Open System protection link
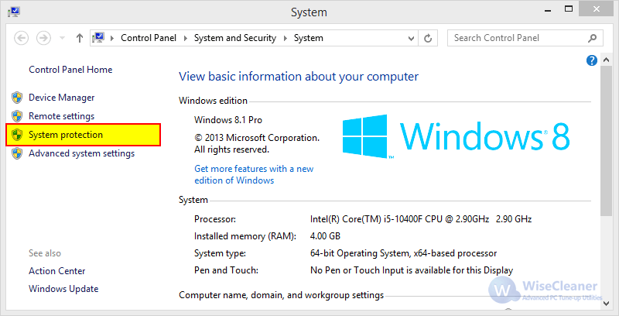 click(x=66, y=135)
